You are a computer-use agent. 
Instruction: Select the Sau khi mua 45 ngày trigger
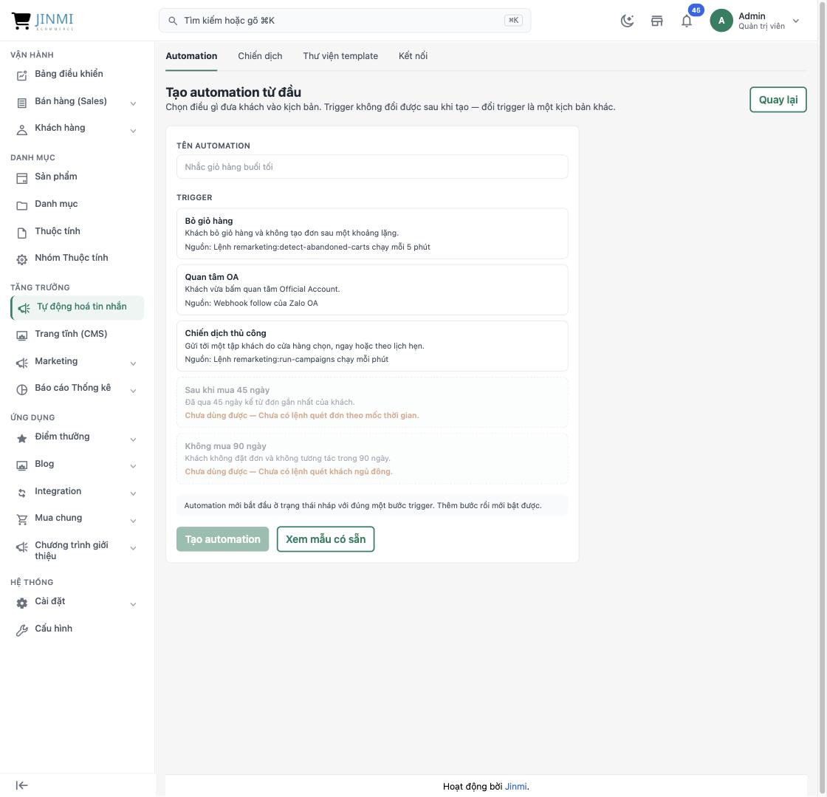point(372,402)
